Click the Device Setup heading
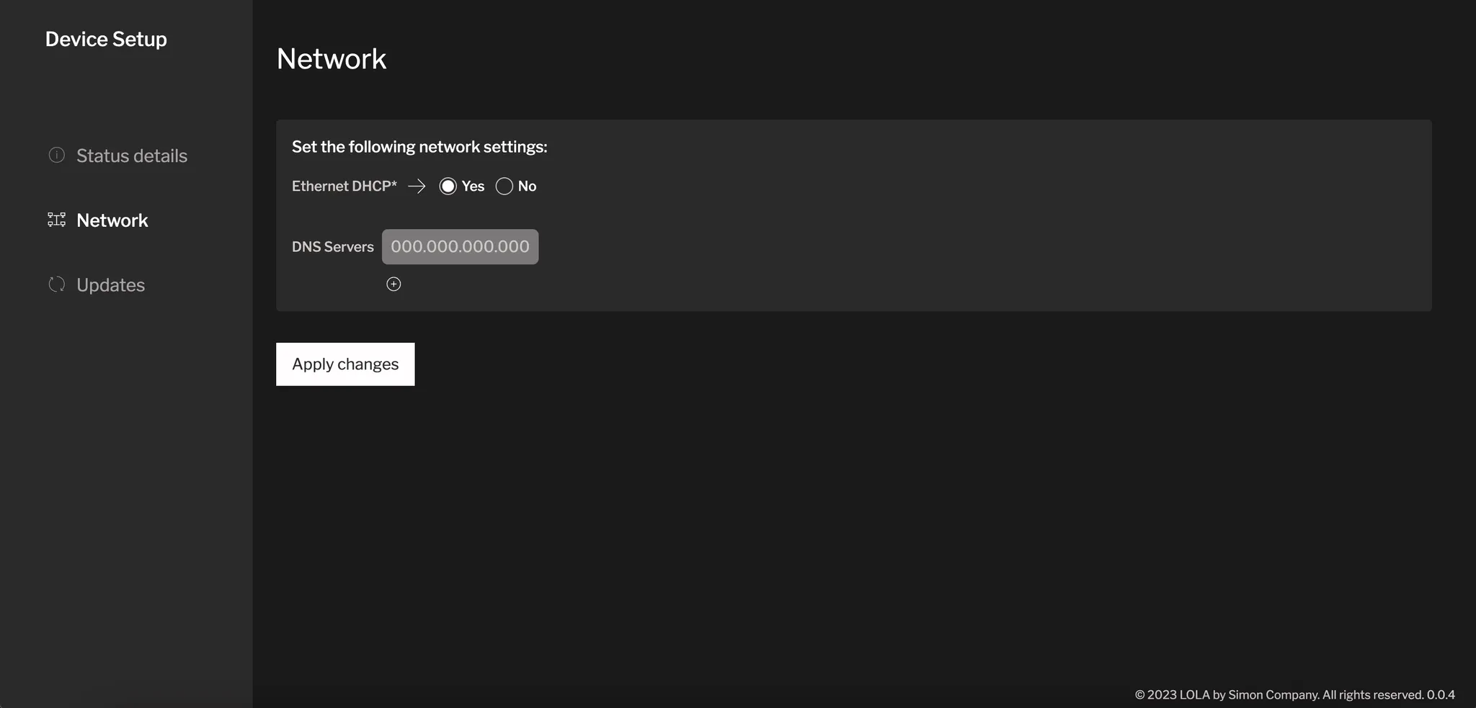 pos(106,39)
